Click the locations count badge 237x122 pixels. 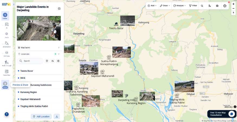pyautogui.click(x=55, y=54)
